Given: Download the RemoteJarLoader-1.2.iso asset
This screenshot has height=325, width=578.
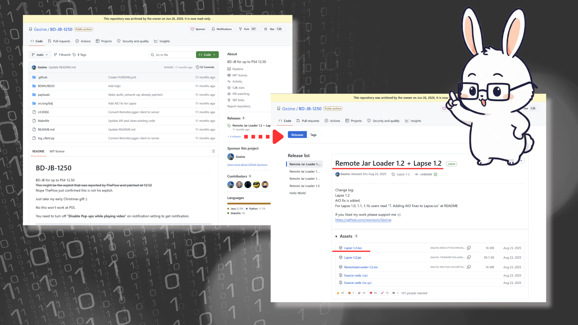Looking at the screenshot, I should click(x=361, y=267).
